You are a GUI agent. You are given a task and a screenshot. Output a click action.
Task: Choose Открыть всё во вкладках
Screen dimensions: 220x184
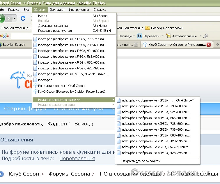tap(157, 161)
